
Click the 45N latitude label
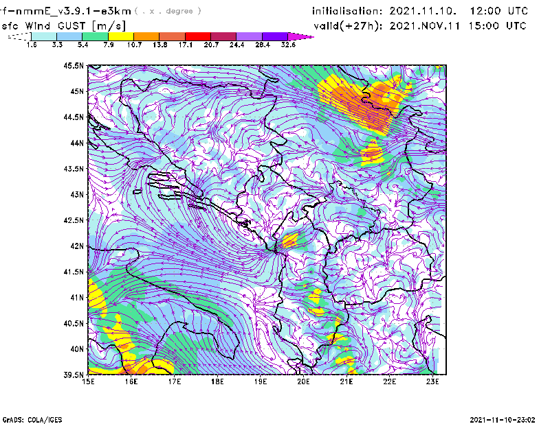pyautogui.click(x=77, y=91)
